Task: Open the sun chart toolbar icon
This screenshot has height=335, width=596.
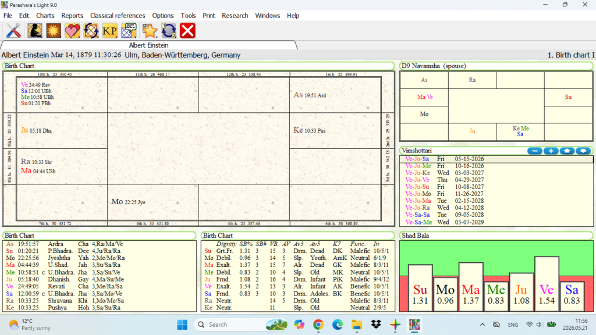Action: (54, 31)
